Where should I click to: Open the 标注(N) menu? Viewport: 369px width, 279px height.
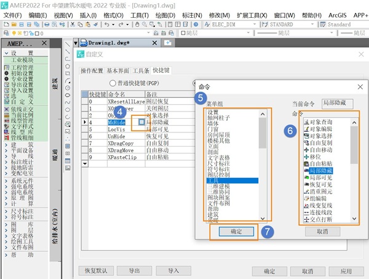point(192,15)
